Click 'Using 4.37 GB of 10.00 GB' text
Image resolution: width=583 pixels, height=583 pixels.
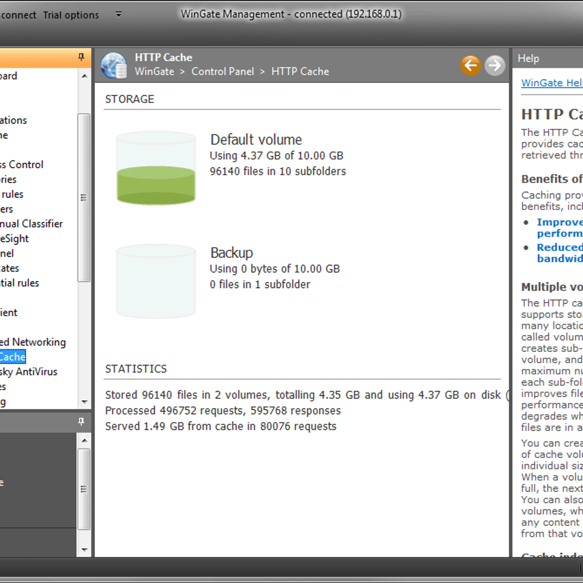point(277,156)
